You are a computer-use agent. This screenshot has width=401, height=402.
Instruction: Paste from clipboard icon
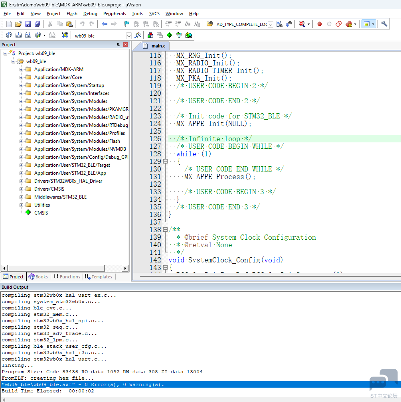(69, 24)
